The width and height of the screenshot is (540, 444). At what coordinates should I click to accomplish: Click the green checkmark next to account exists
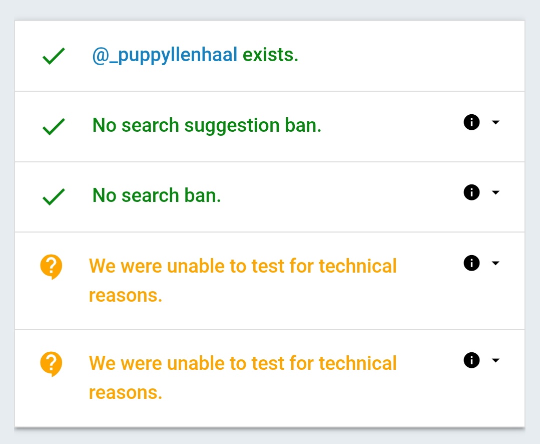point(53,56)
